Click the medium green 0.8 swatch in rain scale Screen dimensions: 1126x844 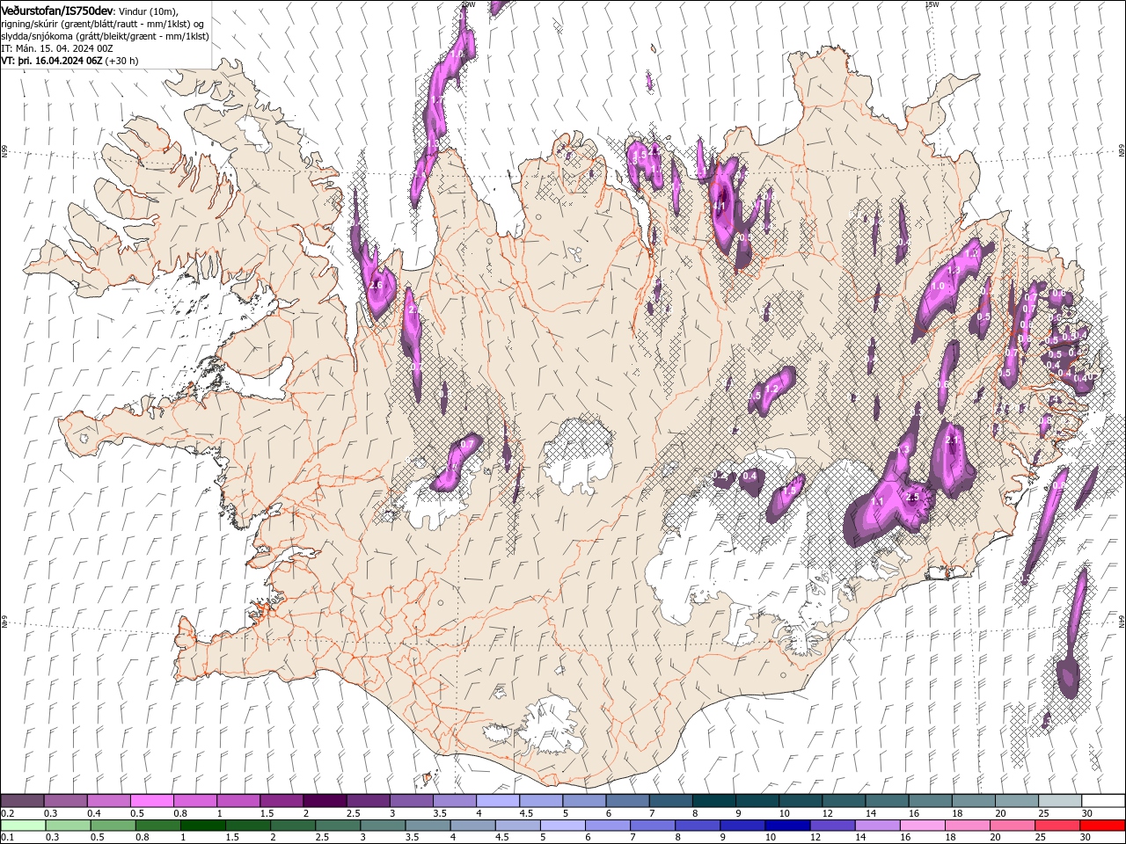click(157, 826)
